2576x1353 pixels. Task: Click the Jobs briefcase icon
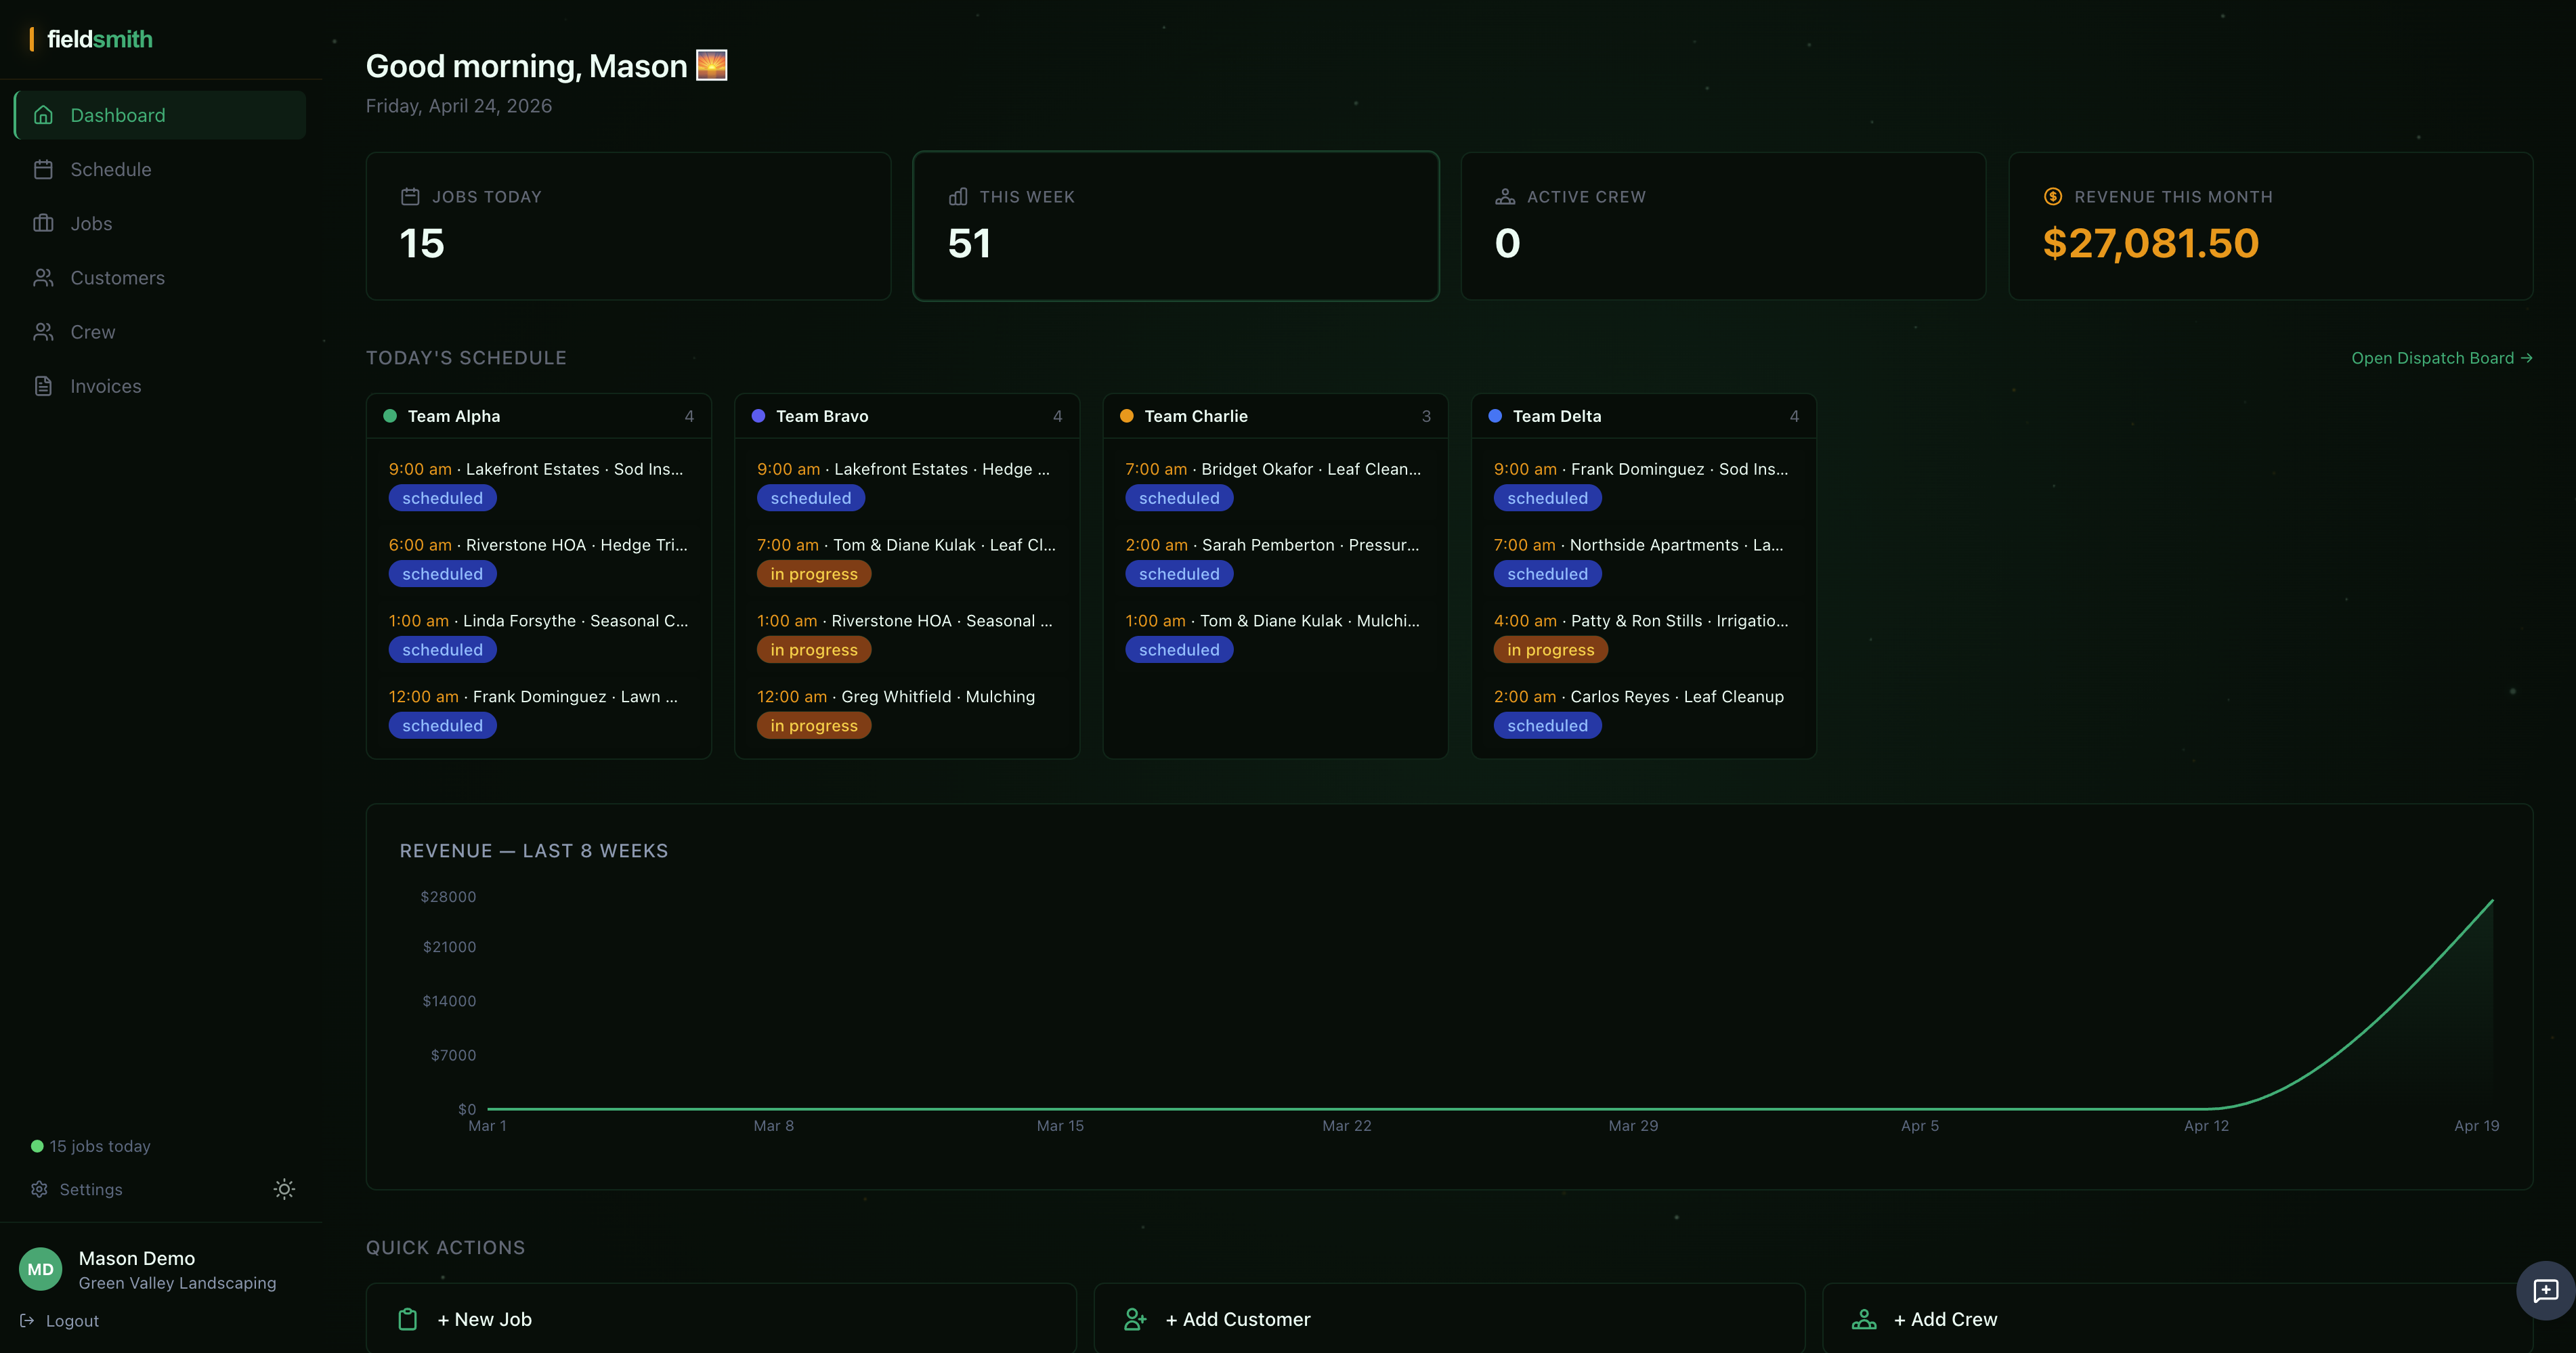43,223
